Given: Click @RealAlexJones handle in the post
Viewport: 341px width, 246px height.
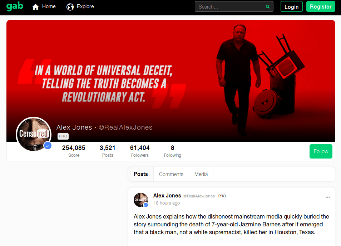Looking at the screenshot, I should coord(199,196).
